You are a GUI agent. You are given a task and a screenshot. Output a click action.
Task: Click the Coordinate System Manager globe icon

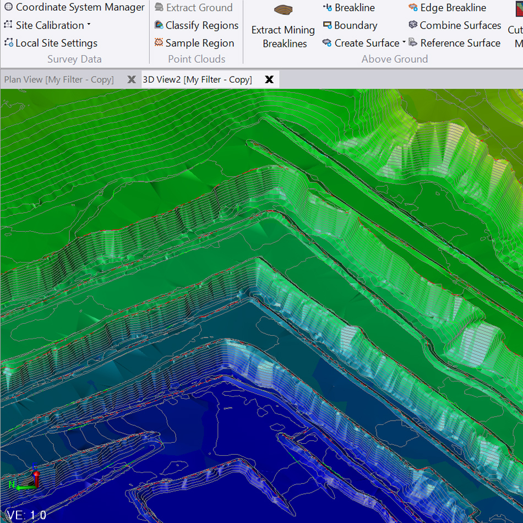click(8, 8)
